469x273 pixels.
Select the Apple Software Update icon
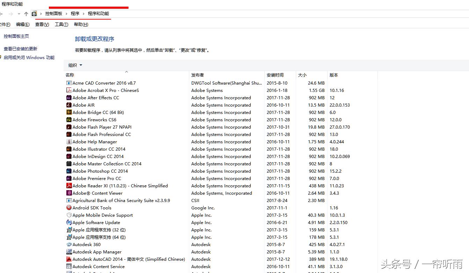pos(68,222)
